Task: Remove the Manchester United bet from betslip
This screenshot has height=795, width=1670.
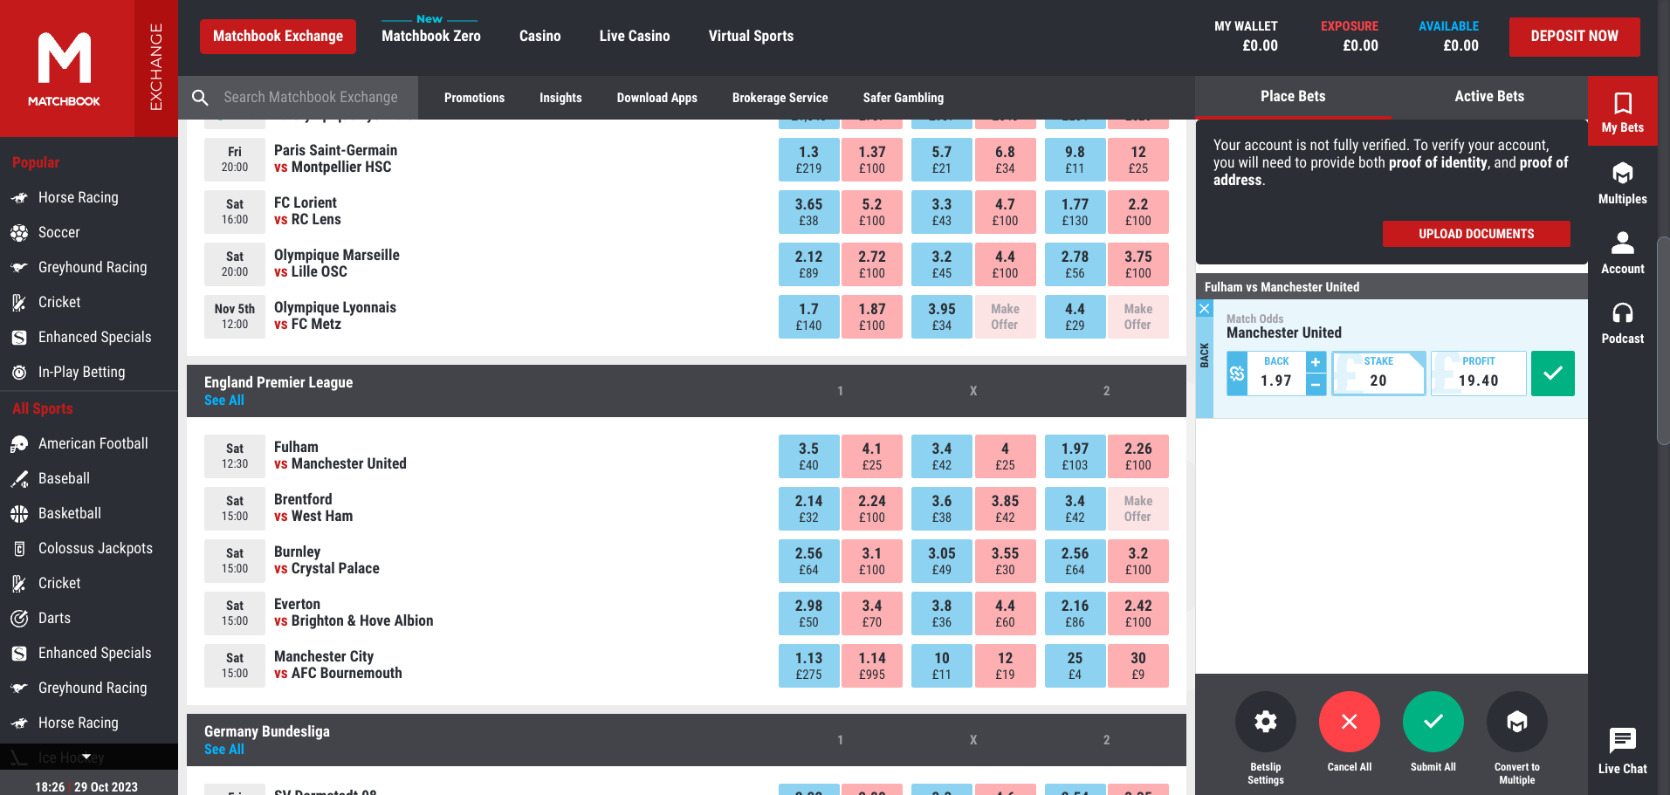Action: pyautogui.click(x=1204, y=309)
